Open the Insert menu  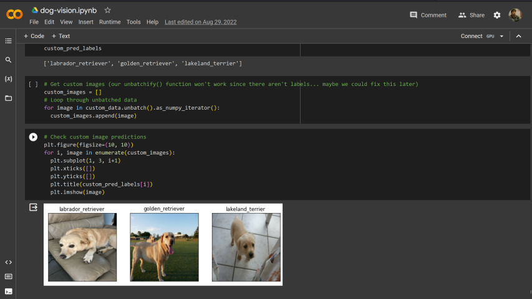tap(86, 22)
